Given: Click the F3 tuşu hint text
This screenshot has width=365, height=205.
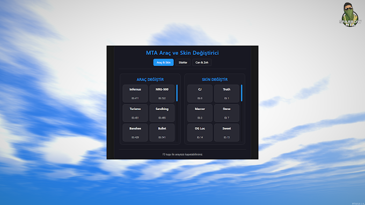Looking at the screenshot, I should [182, 154].
